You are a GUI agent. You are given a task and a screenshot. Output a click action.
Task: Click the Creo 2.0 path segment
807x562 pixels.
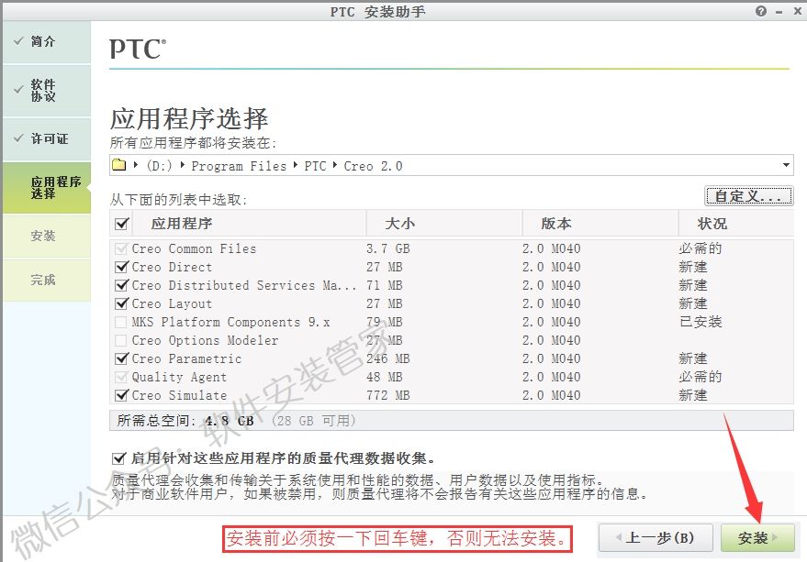(373, 166)
